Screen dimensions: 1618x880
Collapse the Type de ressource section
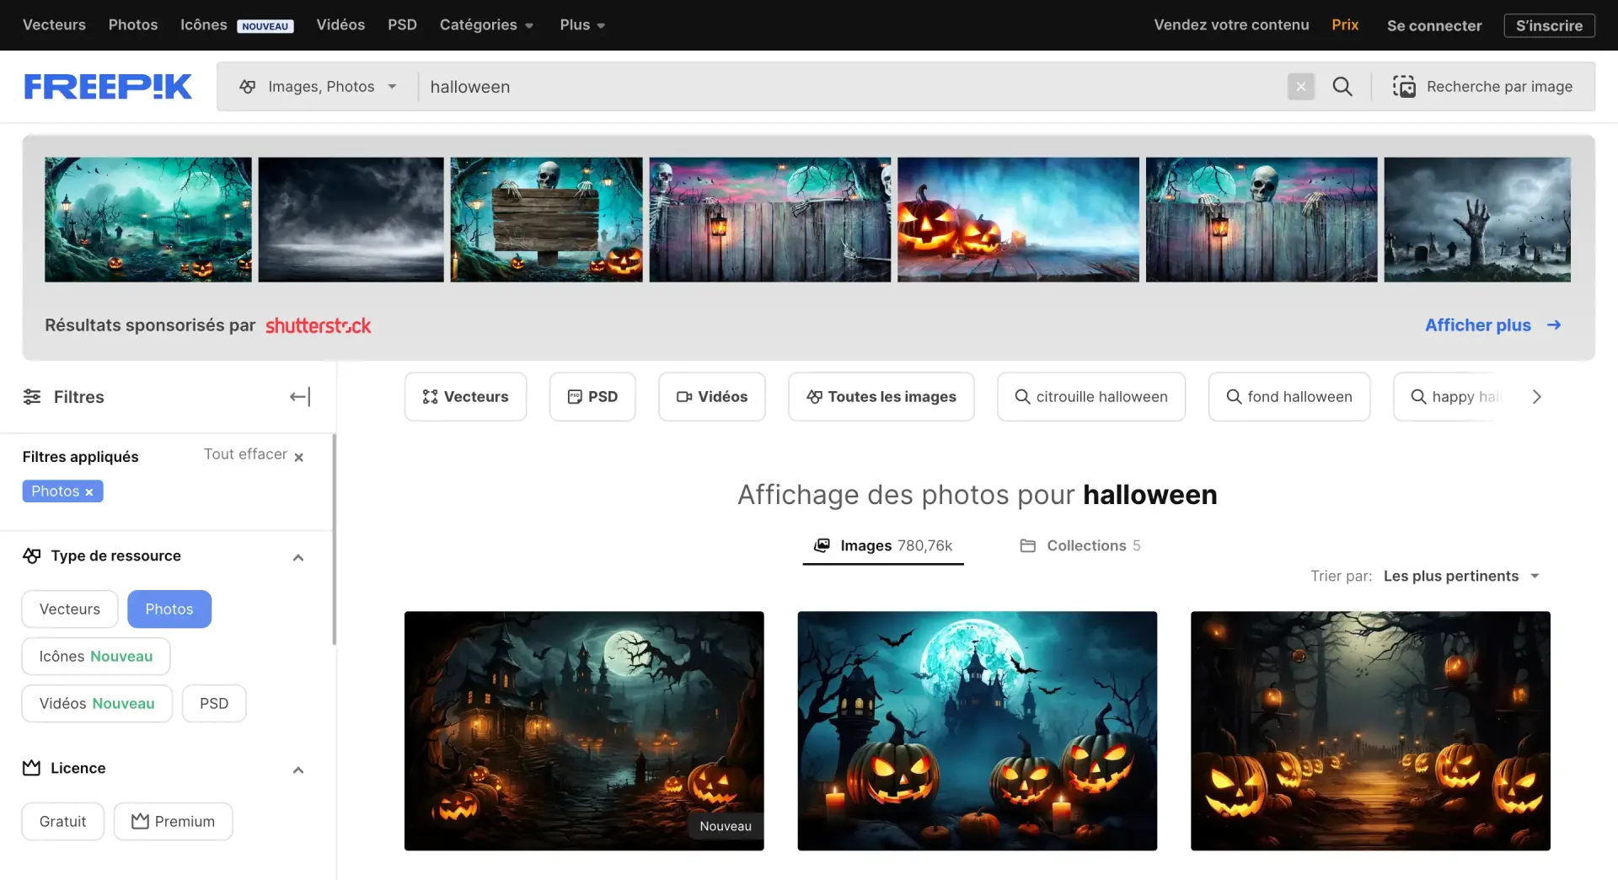click(x=298, y=558)
